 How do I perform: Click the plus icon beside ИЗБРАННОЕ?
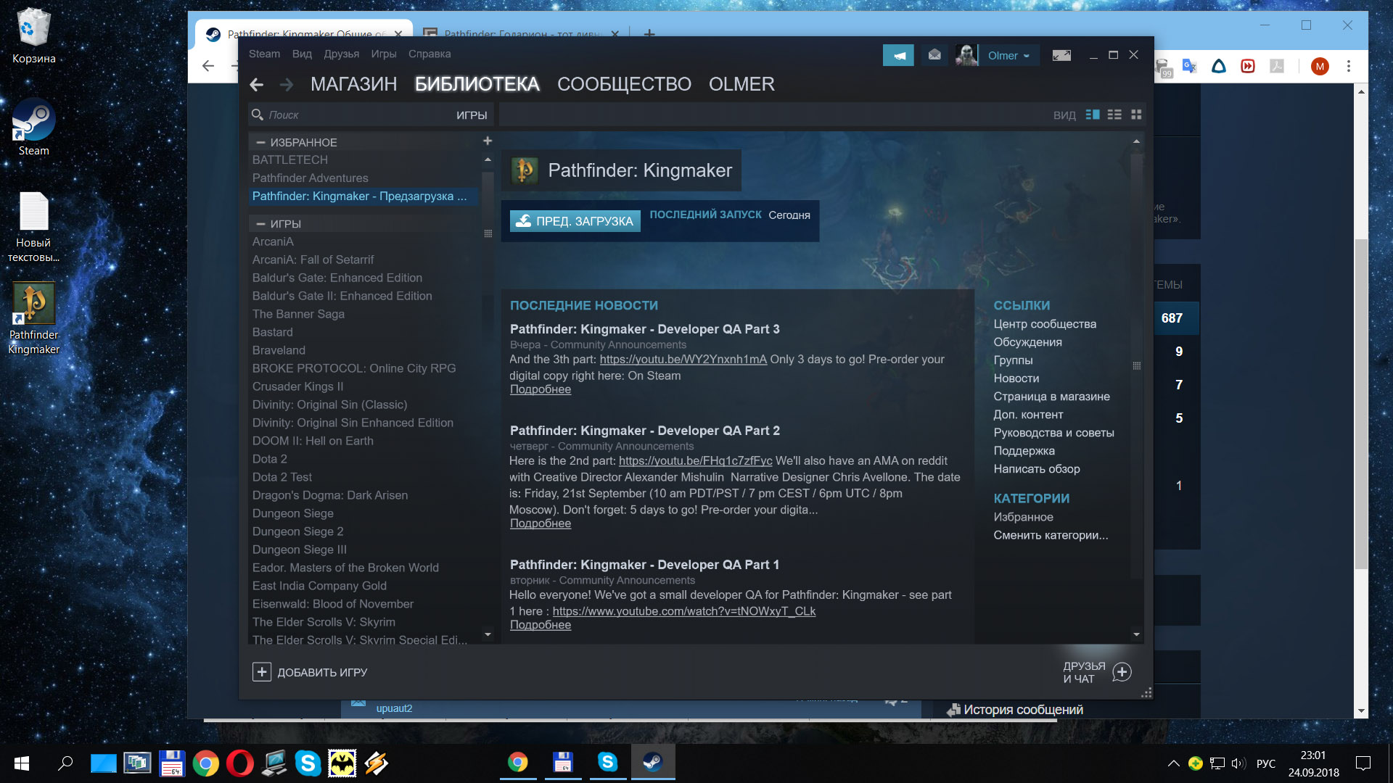[488, 141]
